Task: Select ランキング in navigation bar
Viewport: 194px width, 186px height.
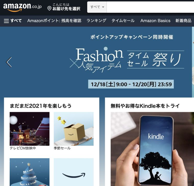Action: click(x=96, y=21)
